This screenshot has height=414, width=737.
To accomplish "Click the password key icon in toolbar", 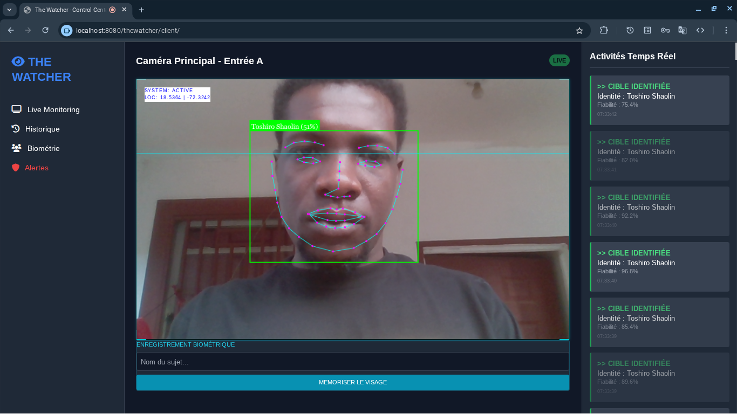I will click(665, 31).
